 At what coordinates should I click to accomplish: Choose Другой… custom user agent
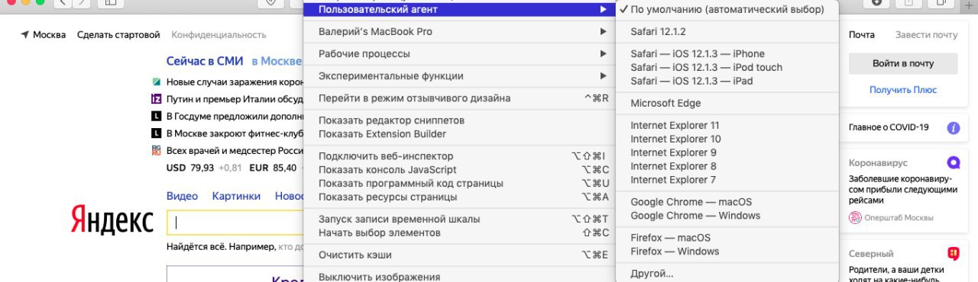(x=727, y=274)
